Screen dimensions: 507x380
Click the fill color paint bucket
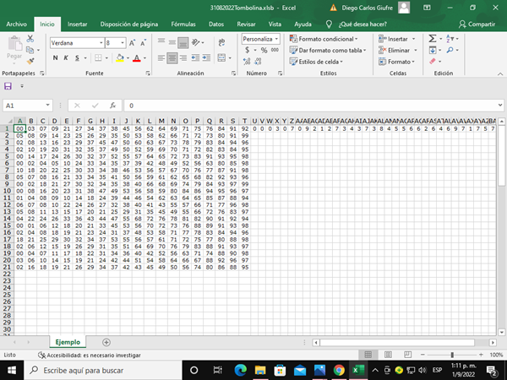pyautogui.click(x=120, y=58)
